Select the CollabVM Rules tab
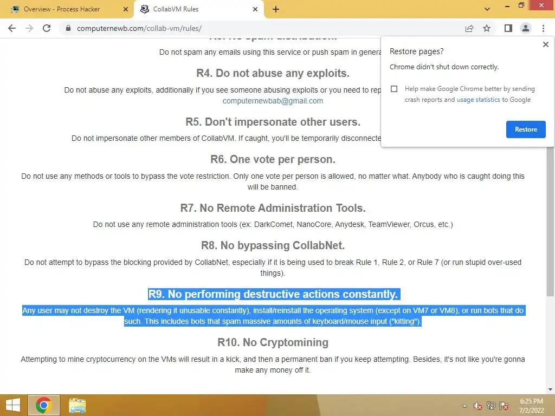This screenshot has height=416, width=555. tap(199, 9)
